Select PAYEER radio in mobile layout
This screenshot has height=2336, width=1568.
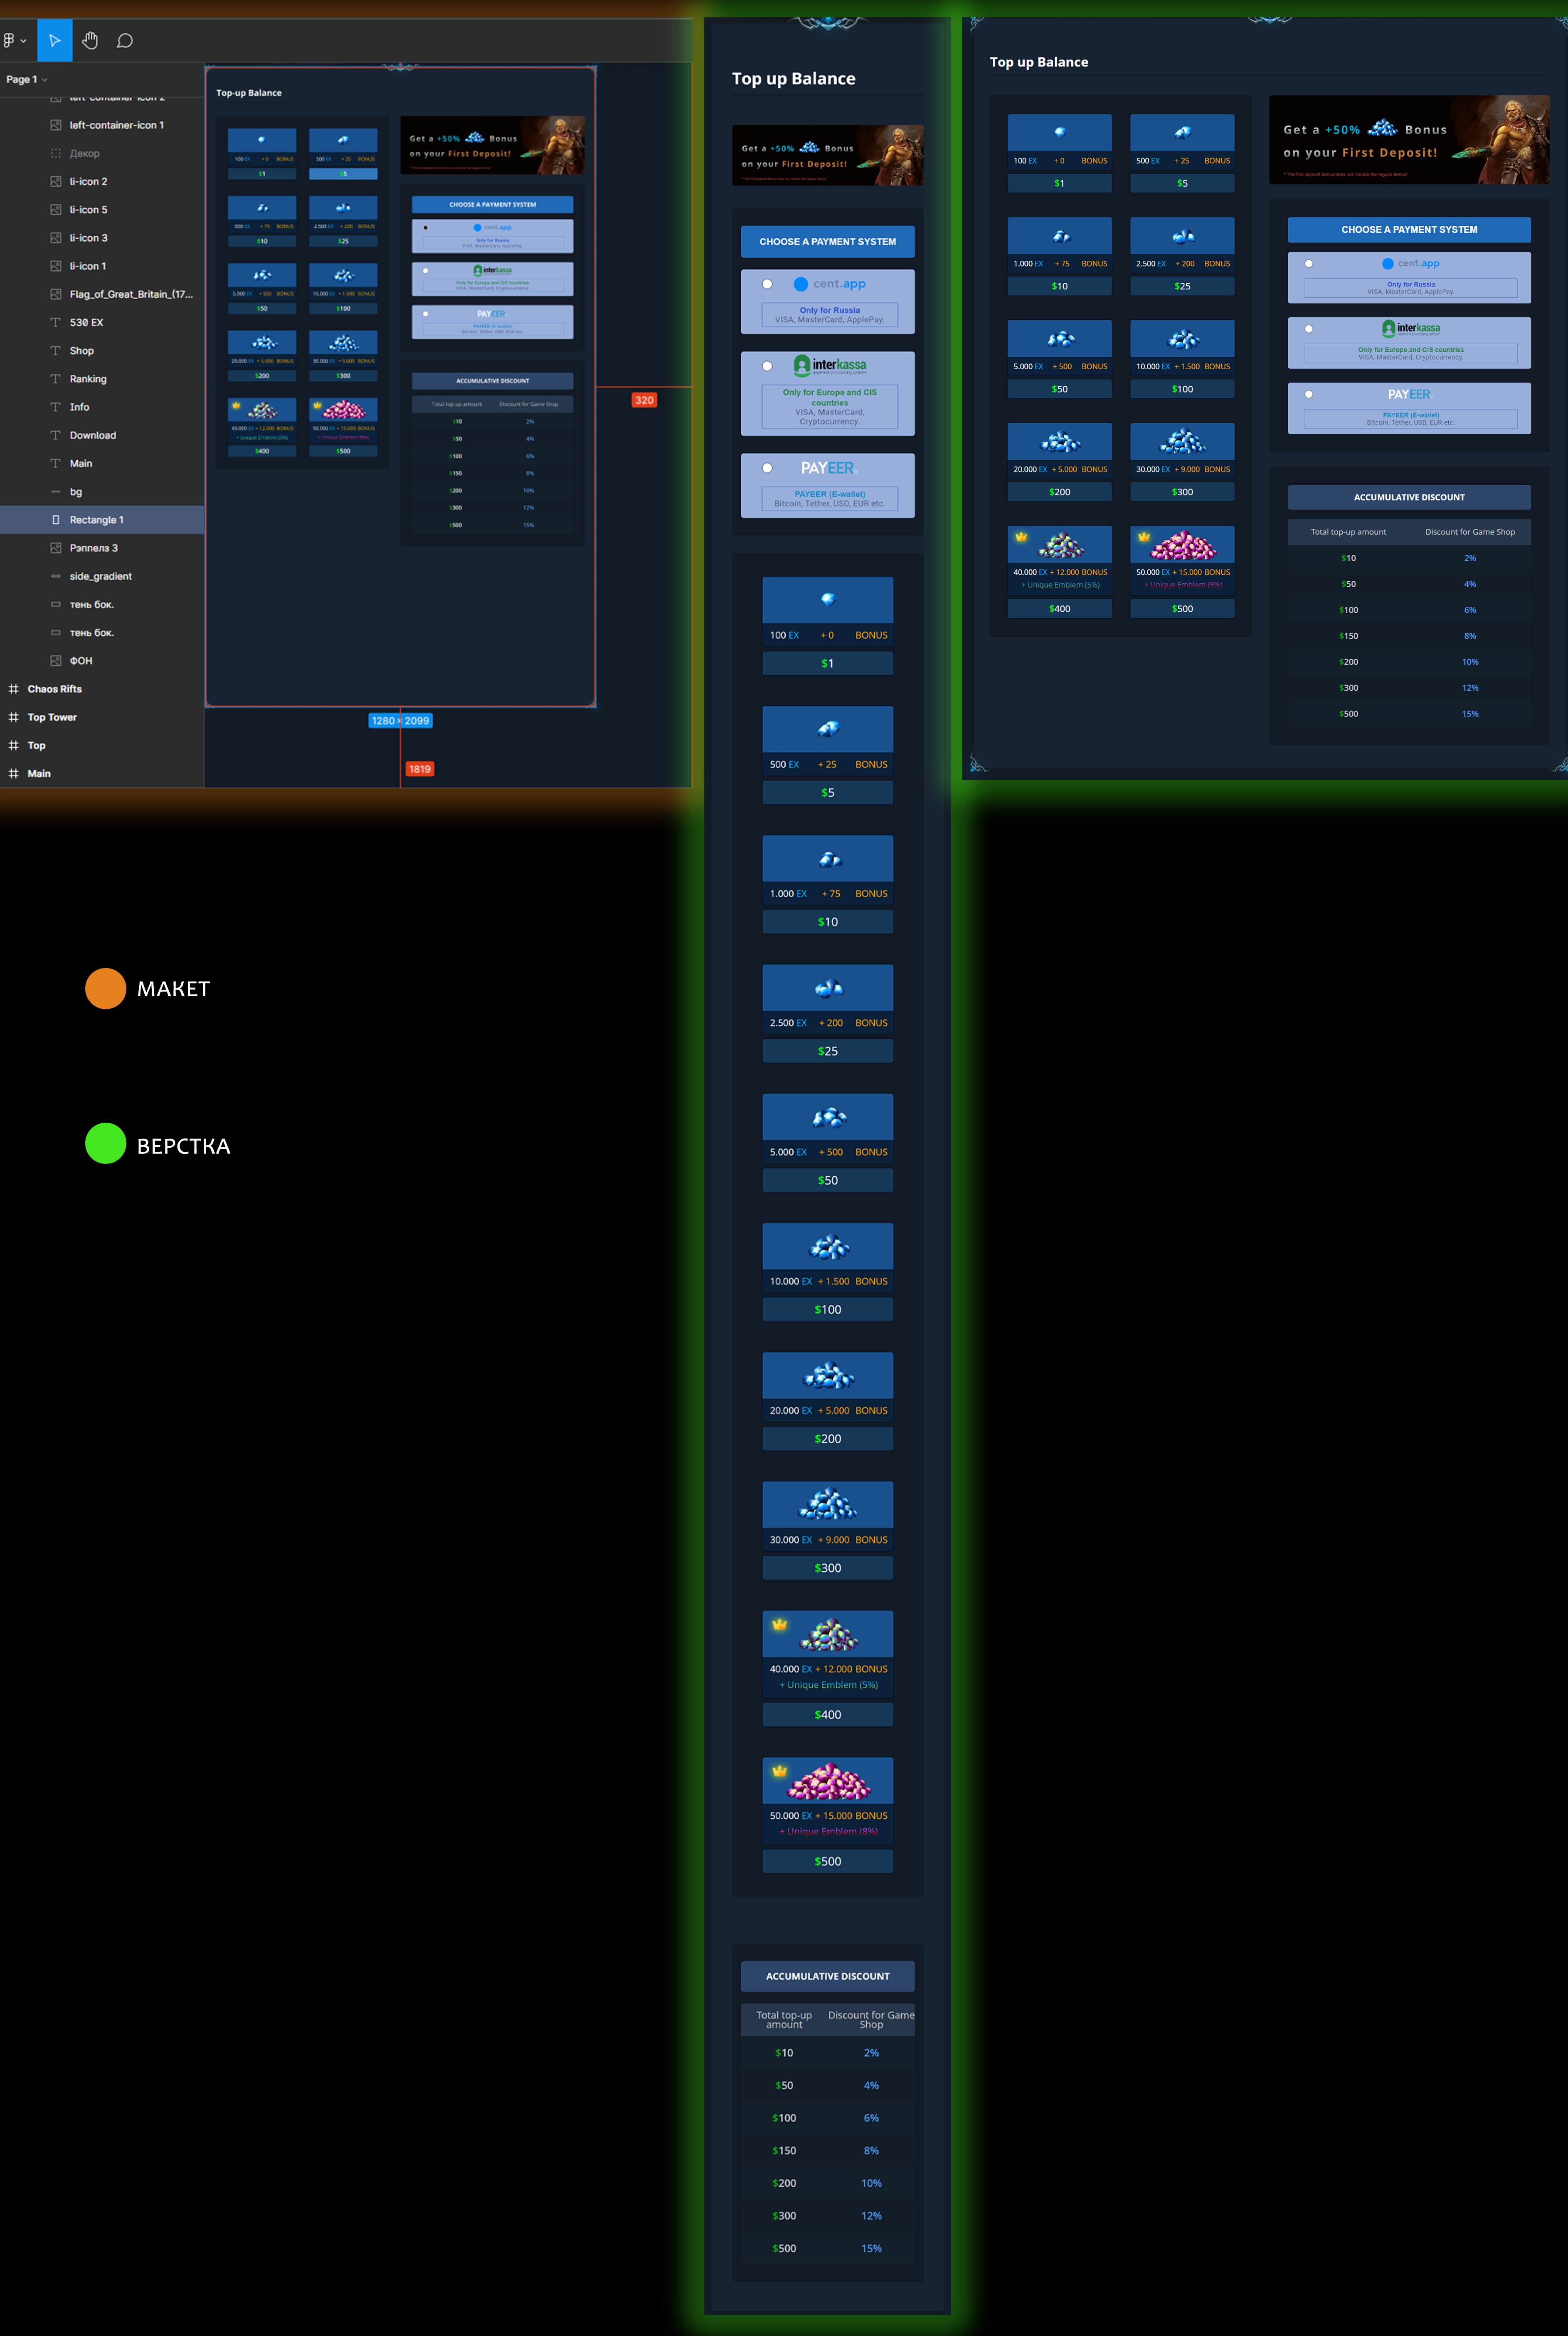[767, 468]
